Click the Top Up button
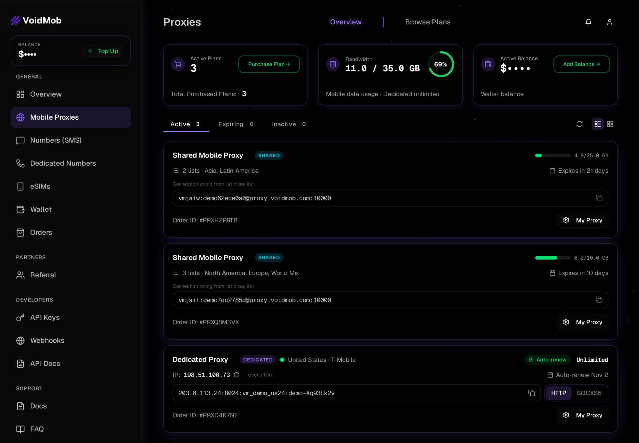The width and height of the screenshot is (639, 443). point(103,51)
